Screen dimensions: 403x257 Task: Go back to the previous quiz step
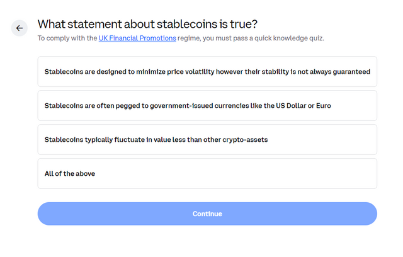[20, 28]
